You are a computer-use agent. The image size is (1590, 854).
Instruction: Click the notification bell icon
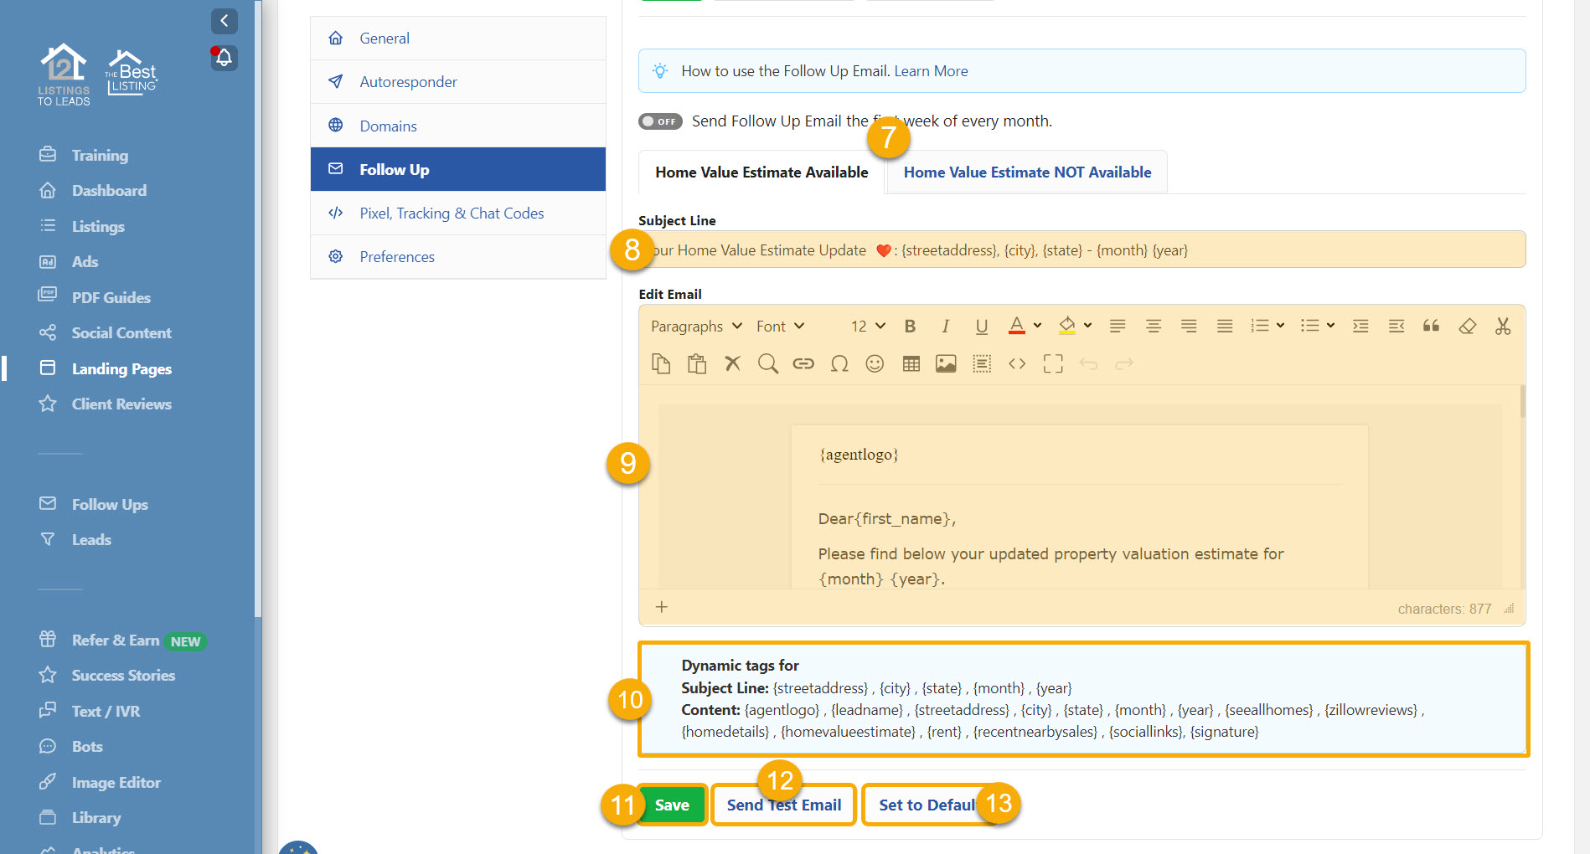click(x=224, y=58)
